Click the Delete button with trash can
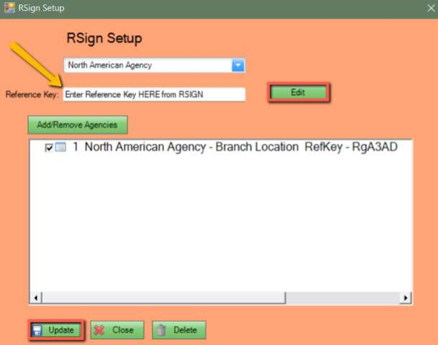Screen dimensions: 438x345 click(x=179, y=330)
